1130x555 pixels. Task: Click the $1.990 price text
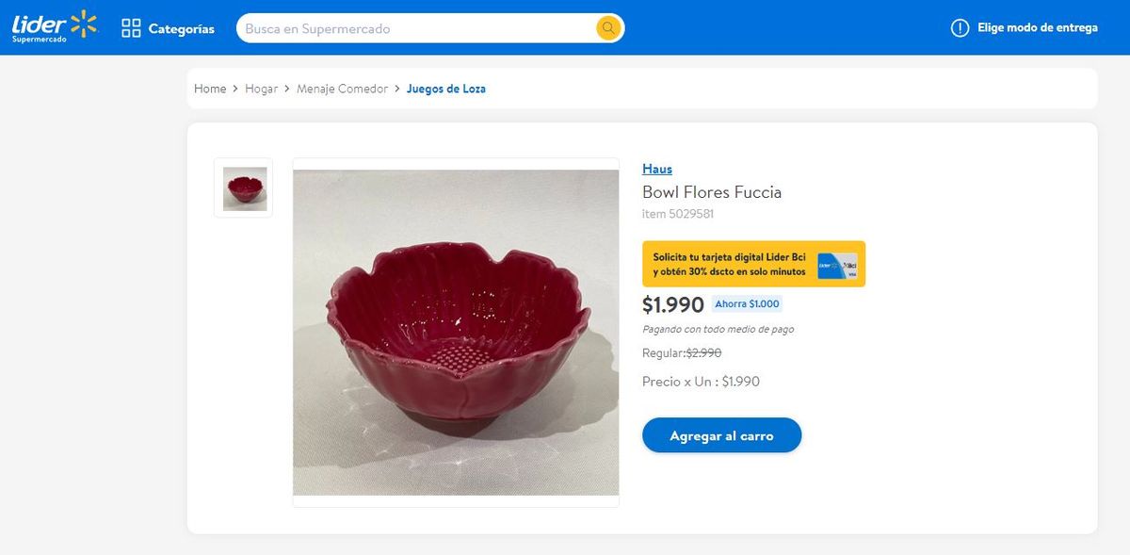pos(673,305)
